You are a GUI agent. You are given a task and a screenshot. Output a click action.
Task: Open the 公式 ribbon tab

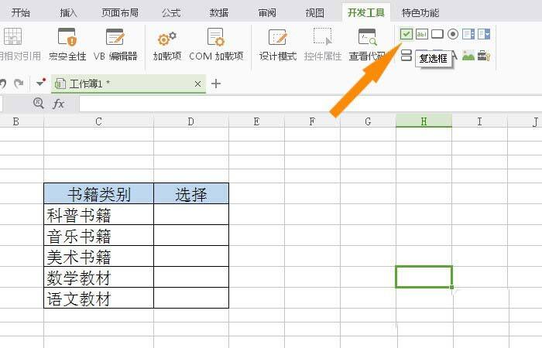click(171, 13)
